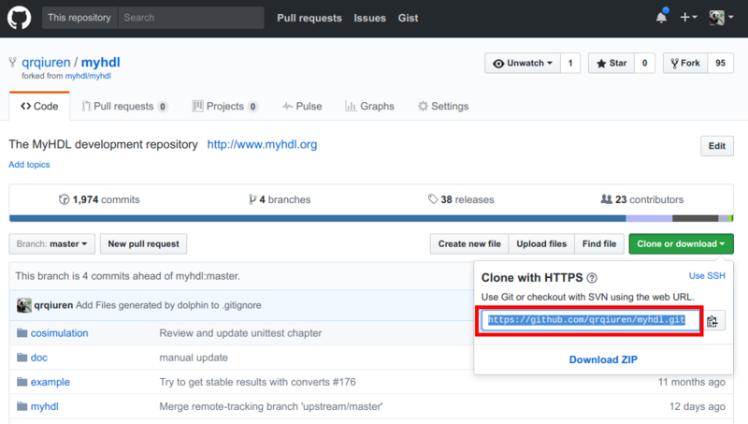Open the Pulse tab
This screenshot has width=748, height=424.
tap(302, 106)
